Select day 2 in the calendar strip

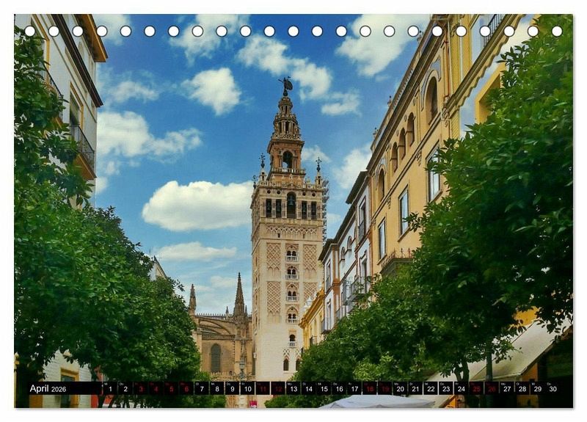pos(125,388)
